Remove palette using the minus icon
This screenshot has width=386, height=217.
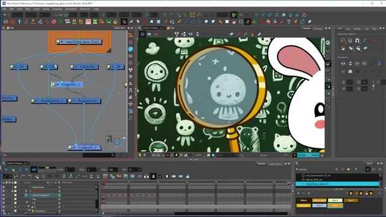(x=343, y=169)
